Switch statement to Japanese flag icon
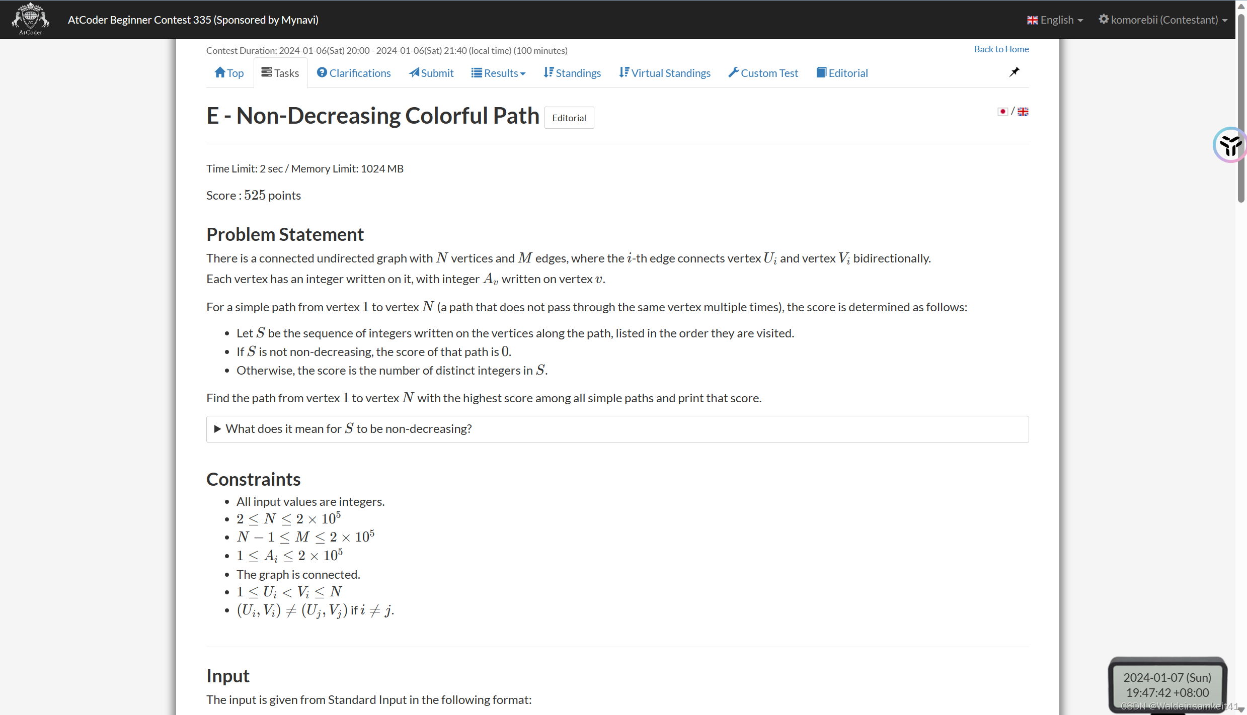Image resolution: width=1247 pixels, height=715 pixels. [x=1002, y=112]
